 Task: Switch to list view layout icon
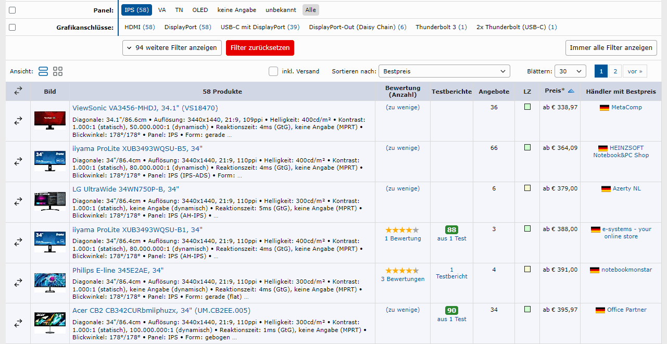[x=43, y=71]
